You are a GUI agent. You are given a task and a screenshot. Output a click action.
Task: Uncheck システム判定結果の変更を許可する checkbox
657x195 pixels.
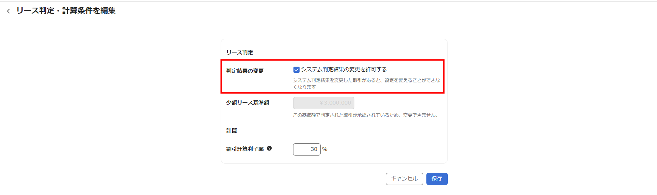[296, 70]
